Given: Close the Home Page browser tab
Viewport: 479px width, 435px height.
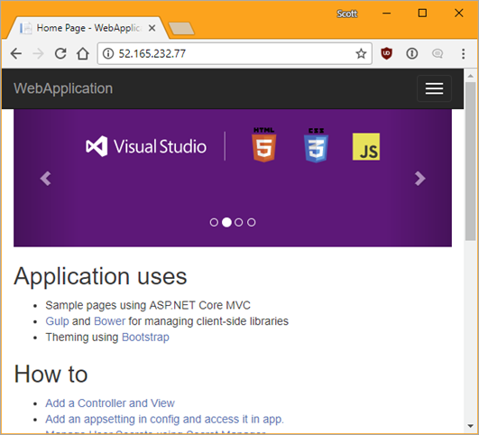Looking at the screenshot, I should (152, 28).
